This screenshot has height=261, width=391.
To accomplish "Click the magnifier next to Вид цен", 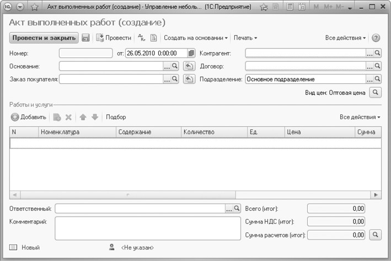I will click(375, 93).
